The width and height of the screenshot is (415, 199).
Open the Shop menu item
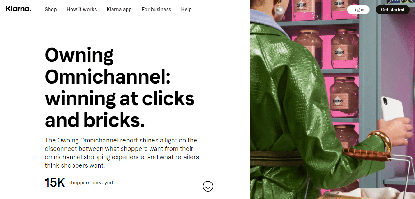tap(51, 10)
